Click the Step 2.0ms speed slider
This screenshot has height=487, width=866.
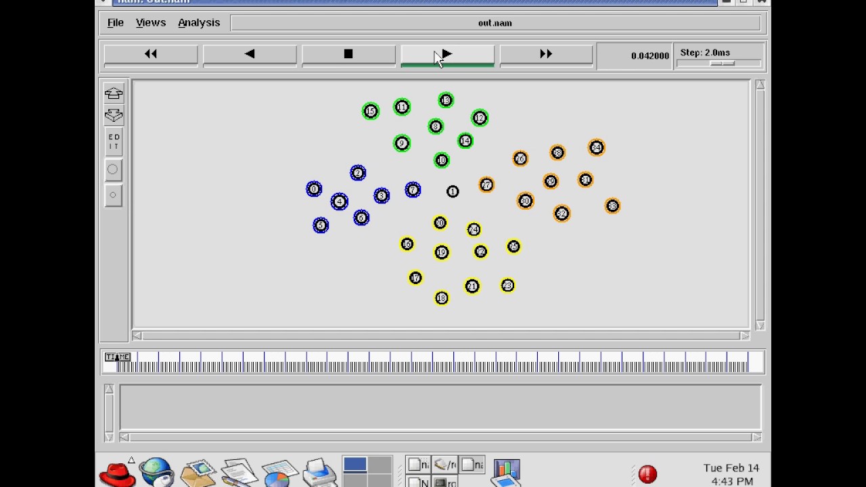[721, 63]
